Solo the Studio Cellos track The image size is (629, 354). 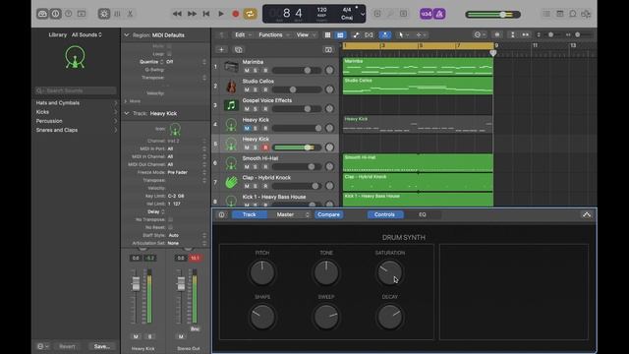point(256,89)
